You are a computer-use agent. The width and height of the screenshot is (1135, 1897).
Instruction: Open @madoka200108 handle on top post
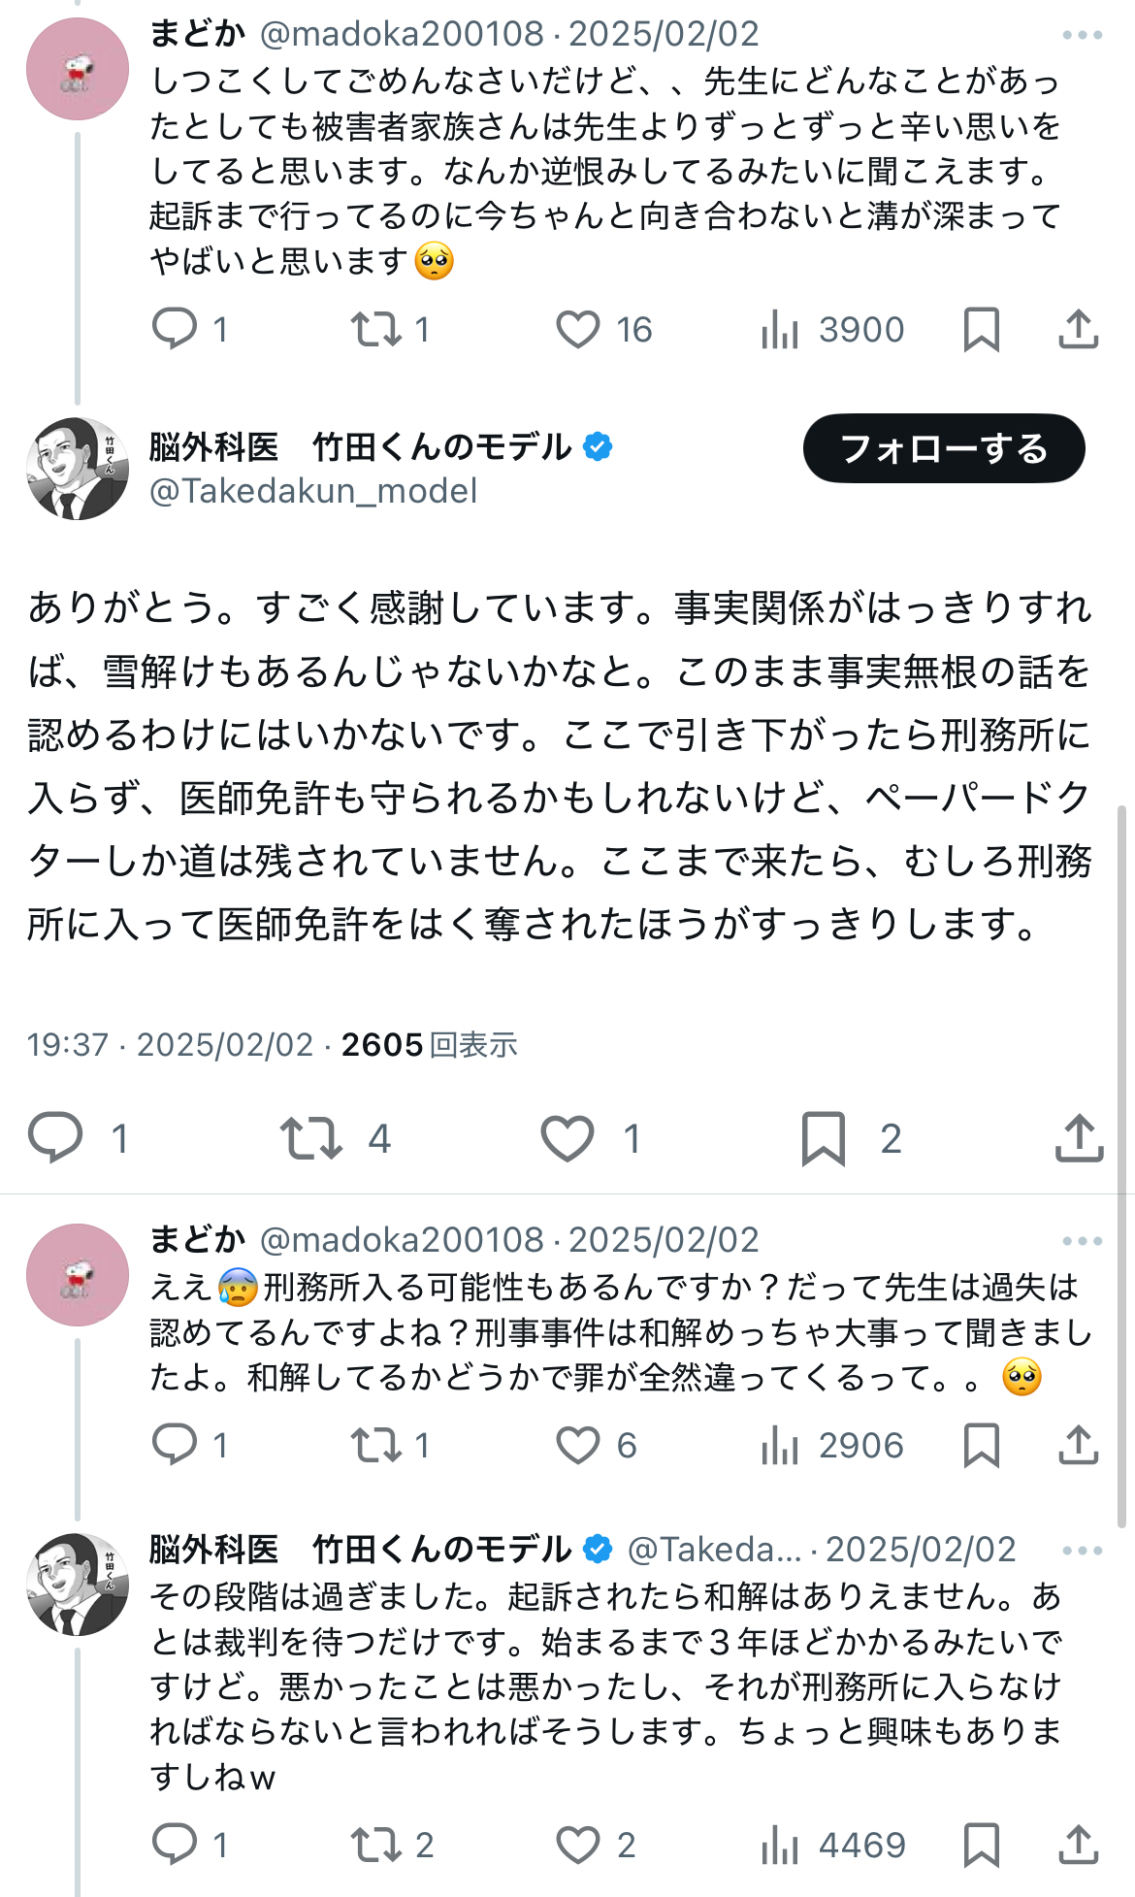pyautogui.click(x=402, y=34)
